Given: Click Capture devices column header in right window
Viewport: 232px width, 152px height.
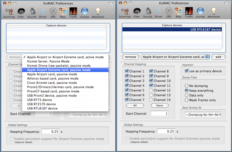Looking at the screenshot, I should pyautogui.click(x=172, y=25).
